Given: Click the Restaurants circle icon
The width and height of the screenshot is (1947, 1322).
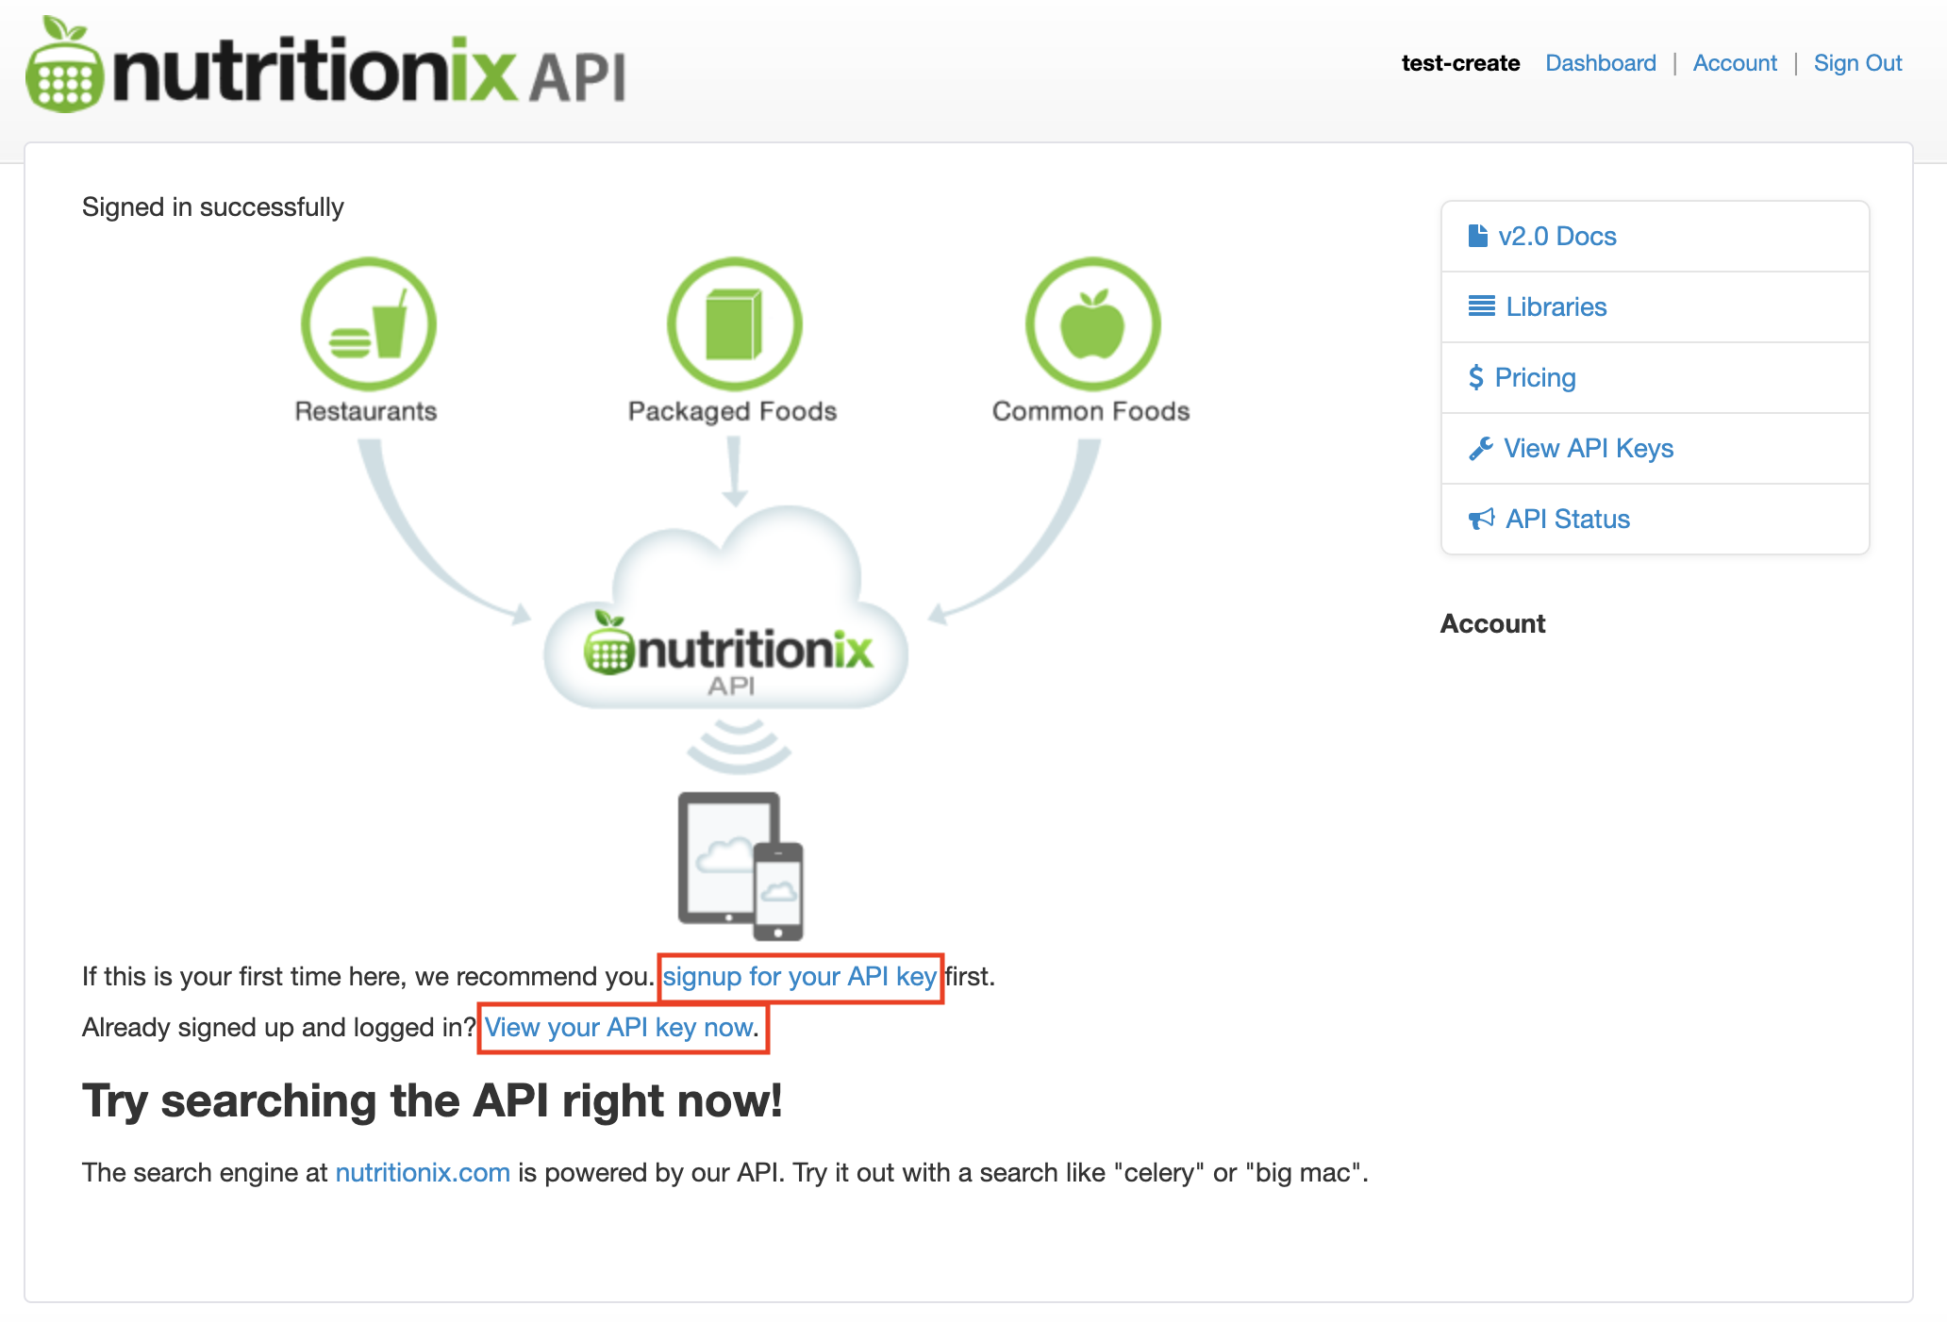Looking at the screenshot, I should 369,324.
